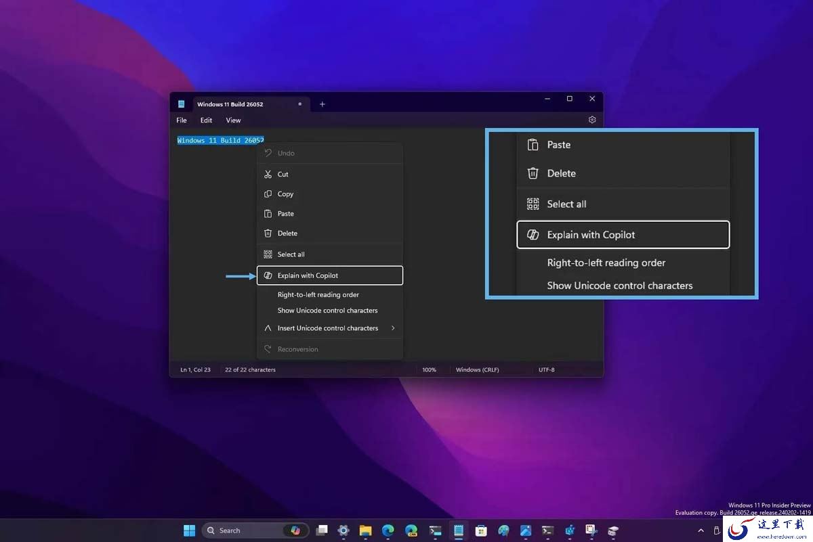813x542 pixels.
Task: Launch Microsoft Edge from the taskbar
Action: [x=388, y=530]
